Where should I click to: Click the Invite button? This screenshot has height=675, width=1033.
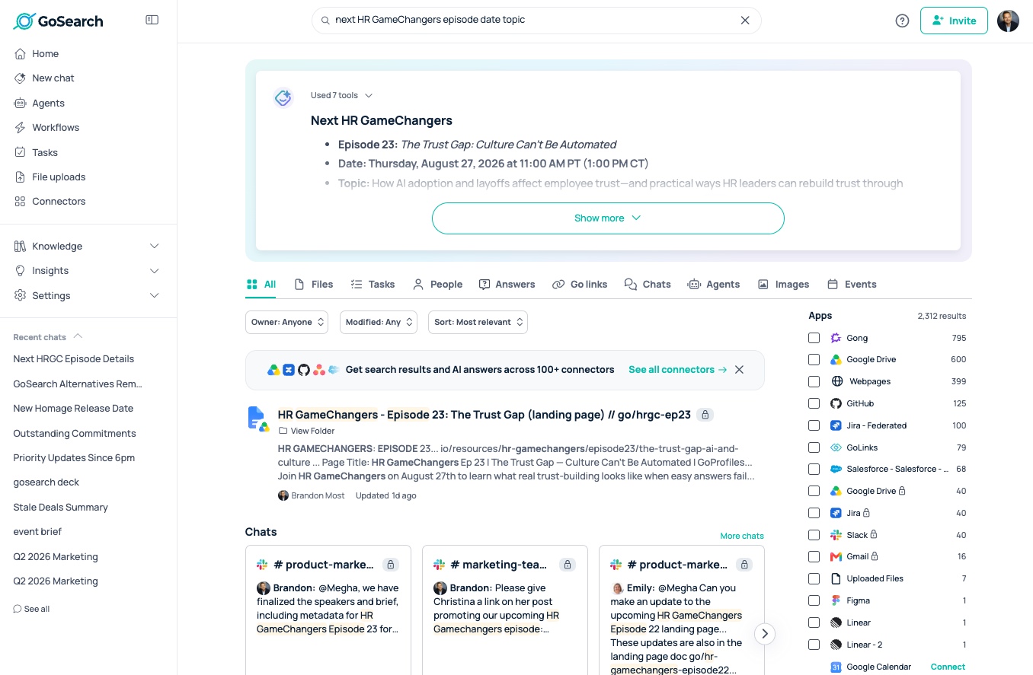(x=954, y=21)
